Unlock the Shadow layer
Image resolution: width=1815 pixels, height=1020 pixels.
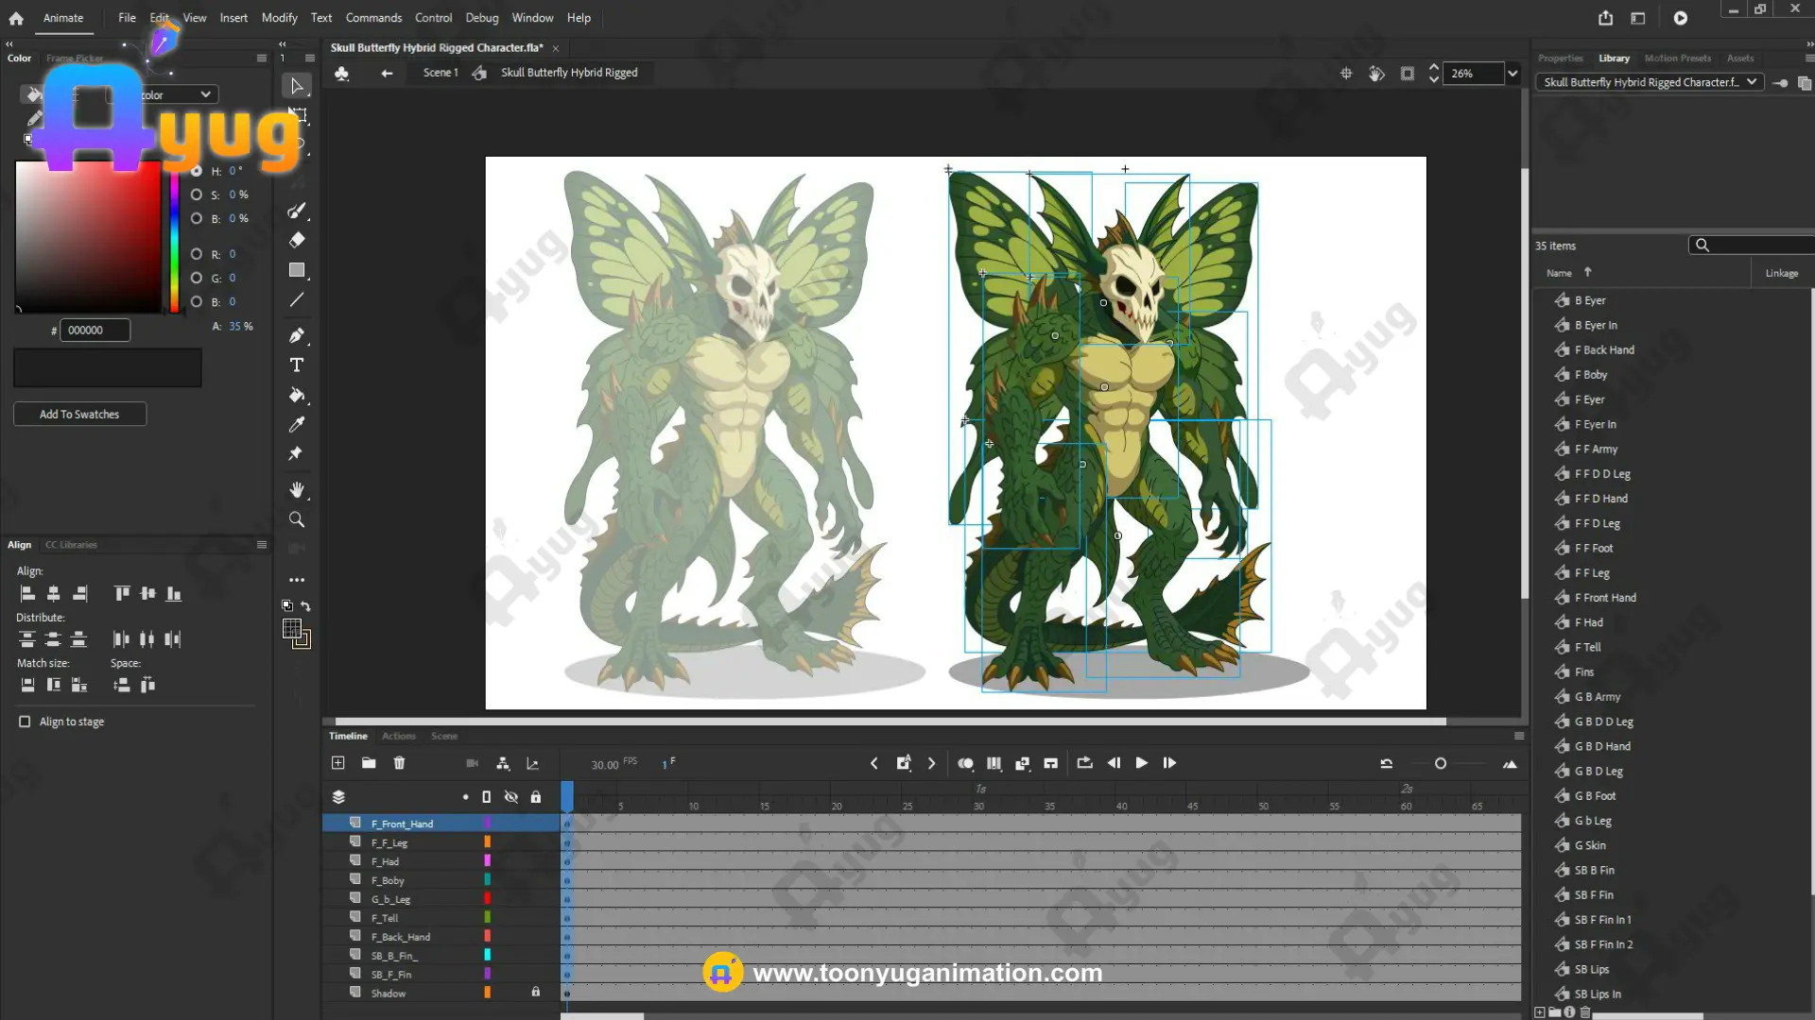tap(535, 992)
